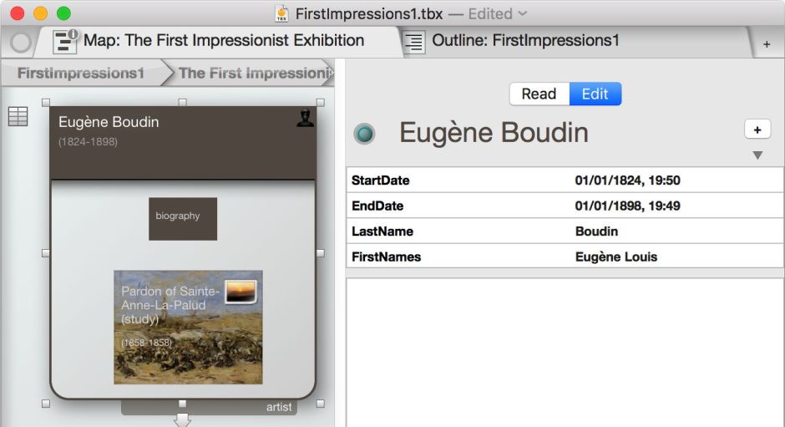Click the down arrow below the container
Image resolution: width=785 pixels, height=427 pixels.
[182, 419]
